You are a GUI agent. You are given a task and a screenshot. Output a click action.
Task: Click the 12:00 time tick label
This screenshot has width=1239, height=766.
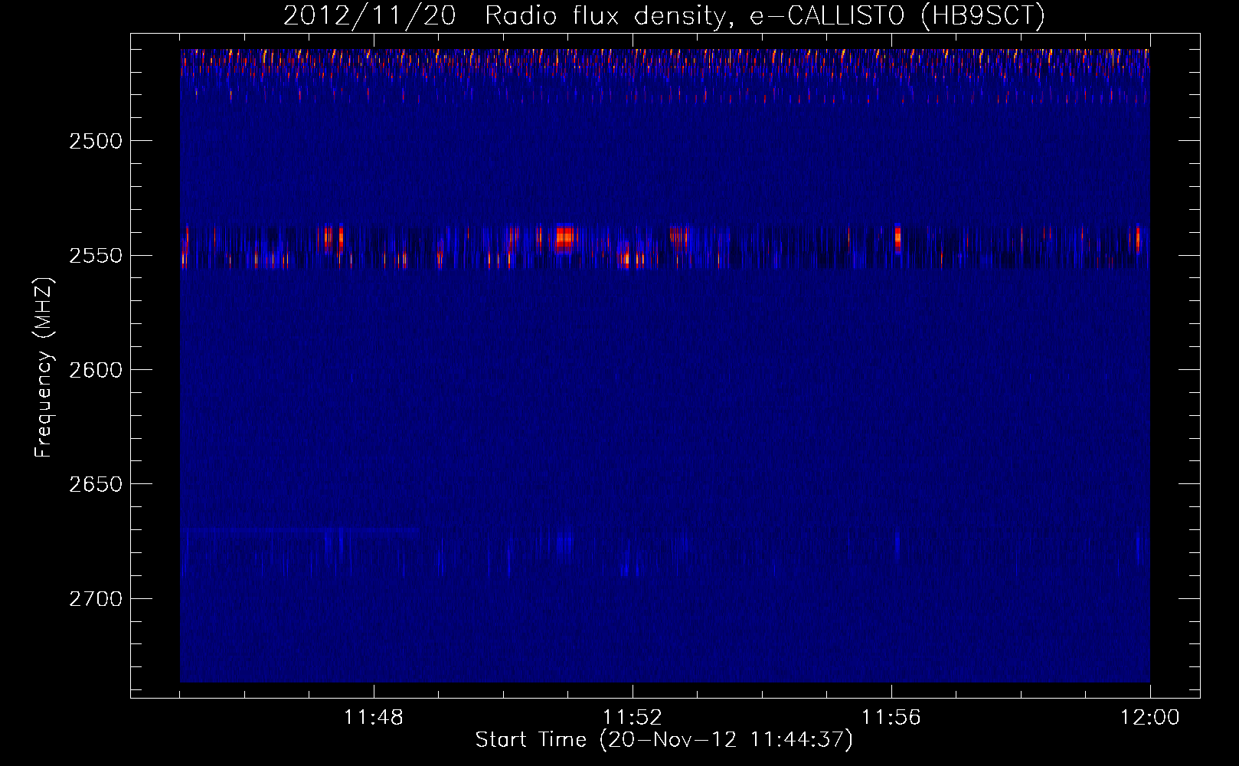(x=1150, y=718)
